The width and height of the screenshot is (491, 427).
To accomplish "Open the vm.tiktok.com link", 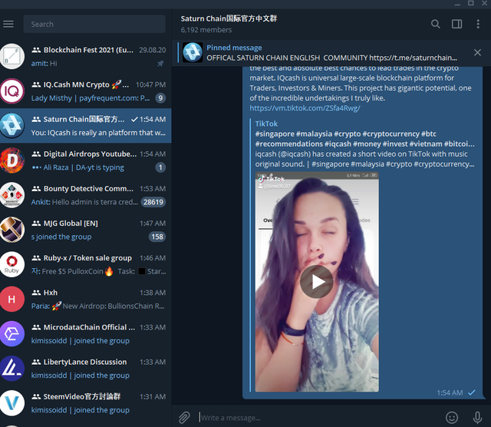I will 305,108.
